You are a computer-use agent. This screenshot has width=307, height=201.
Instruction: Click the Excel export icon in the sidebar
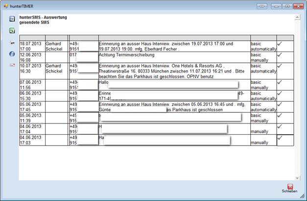tap(12, 30)
